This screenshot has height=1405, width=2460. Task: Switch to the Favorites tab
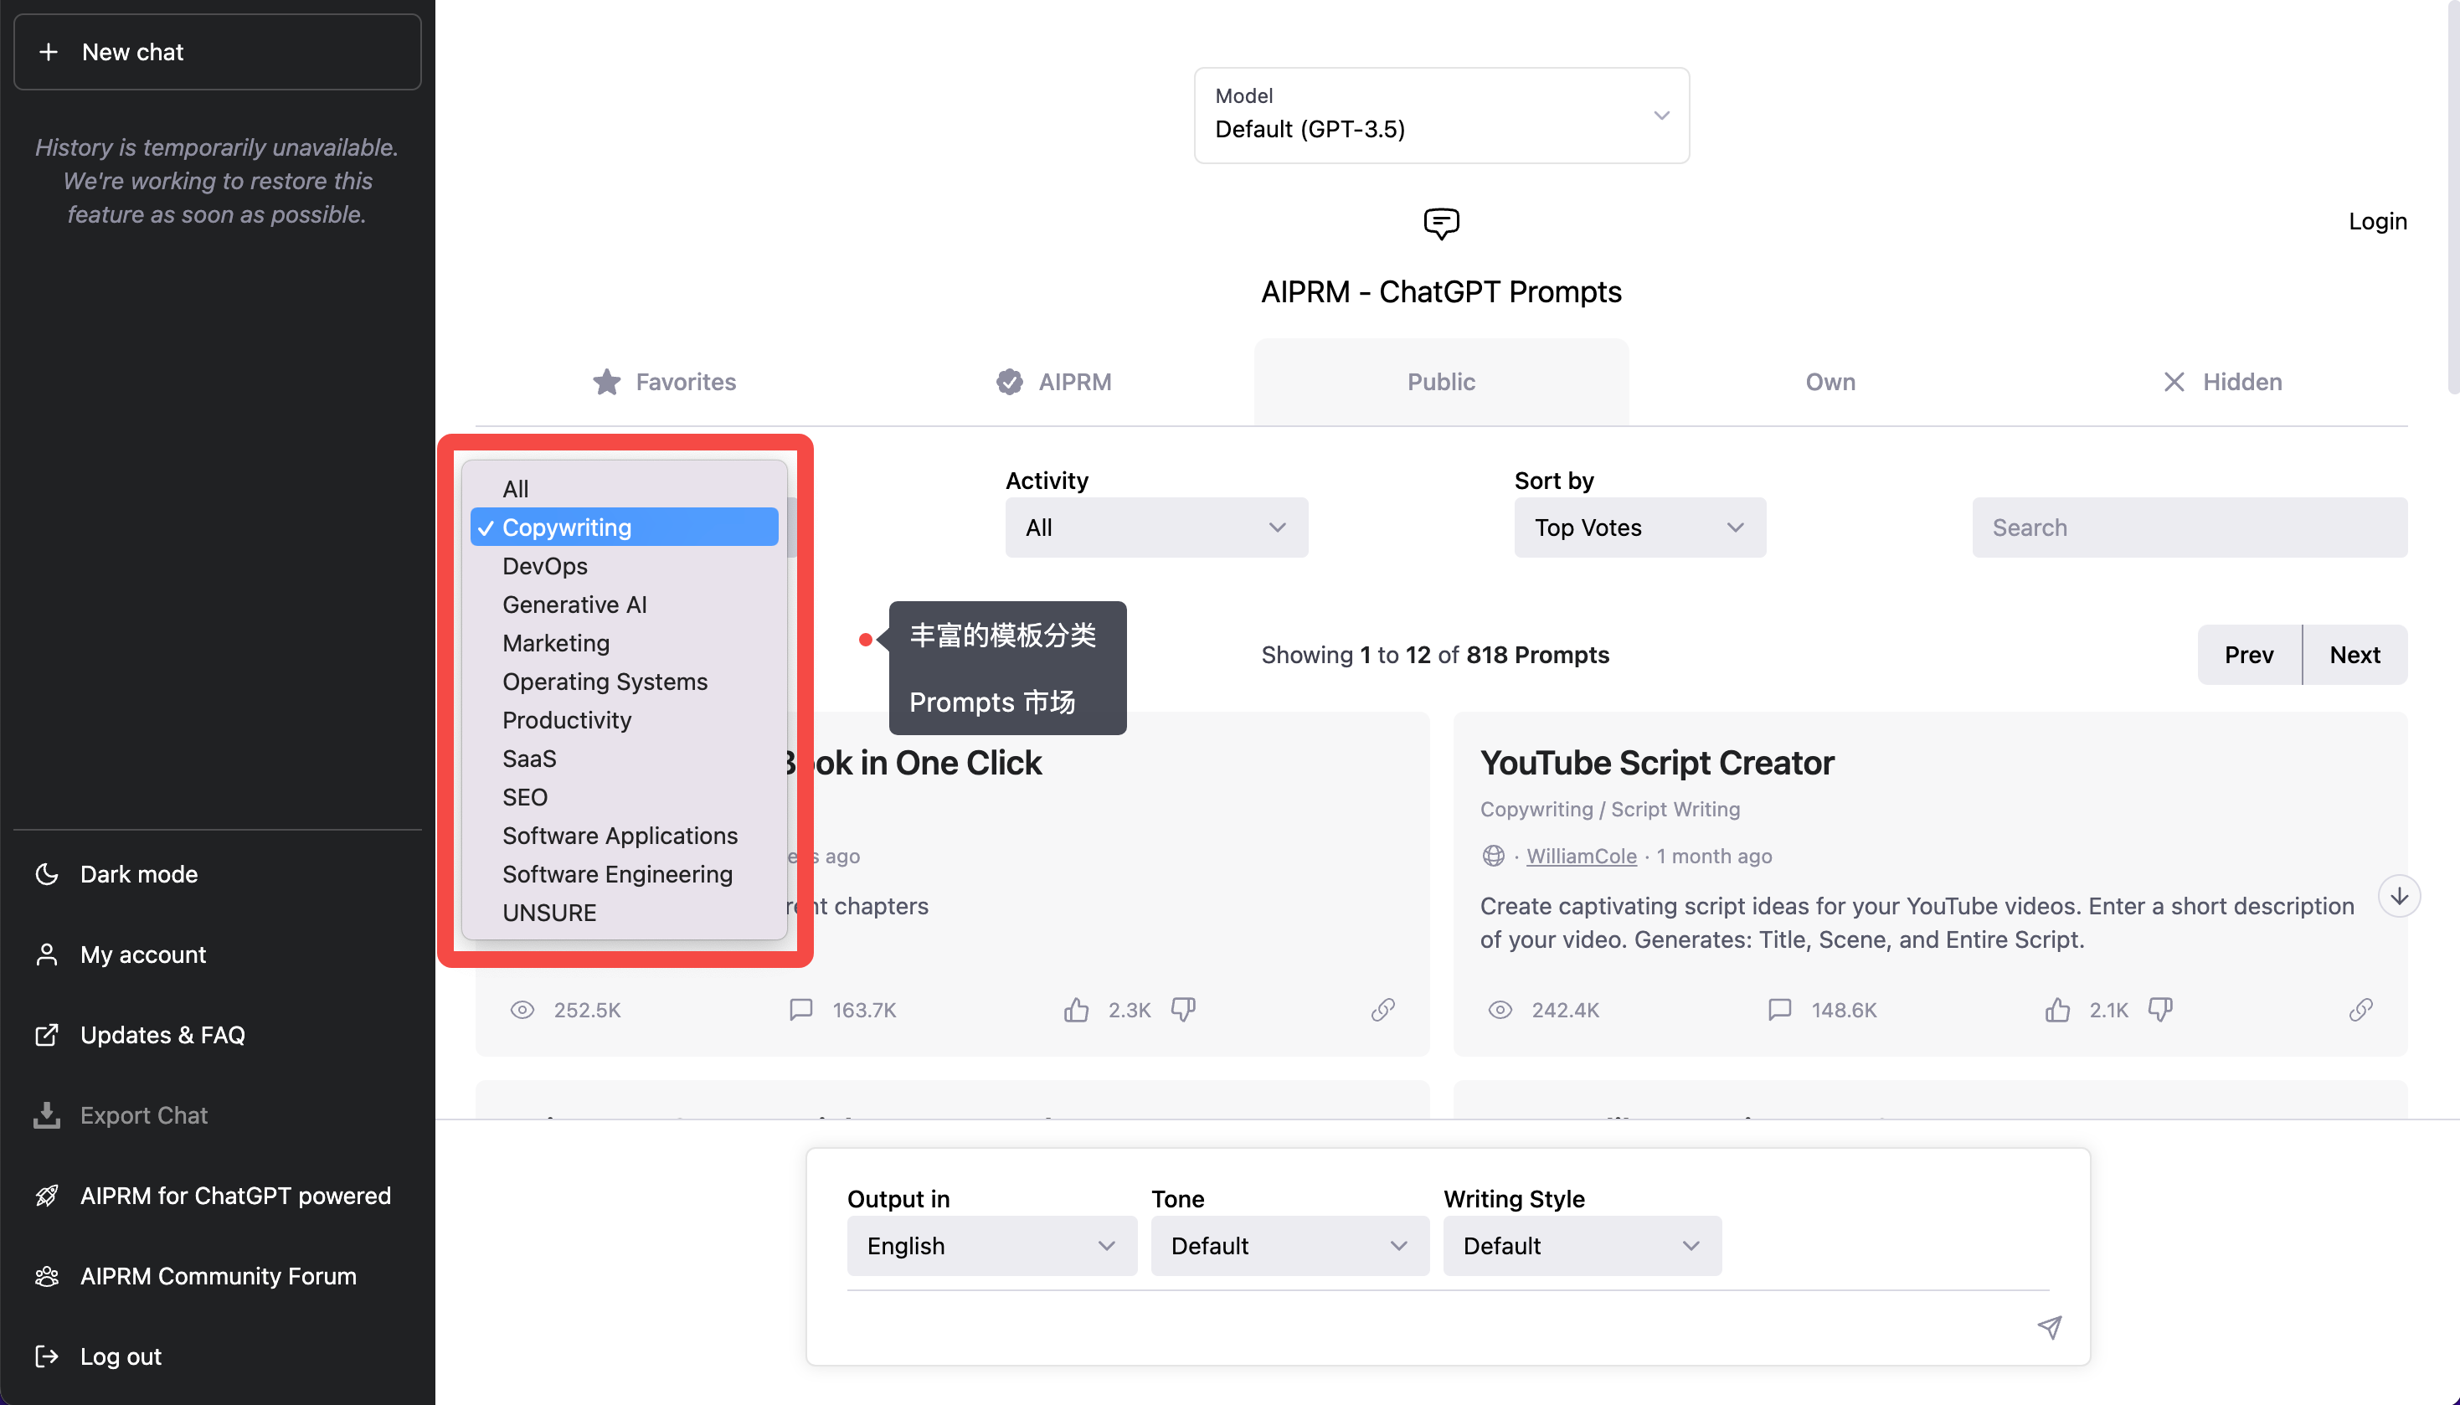pos(664,382)
